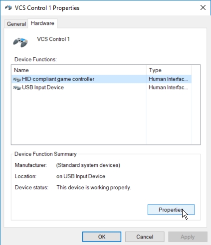Click empty area in Device Functions list
Image resolution: width=211 pixels, height=245 pixels.
[x=79, y=118]
